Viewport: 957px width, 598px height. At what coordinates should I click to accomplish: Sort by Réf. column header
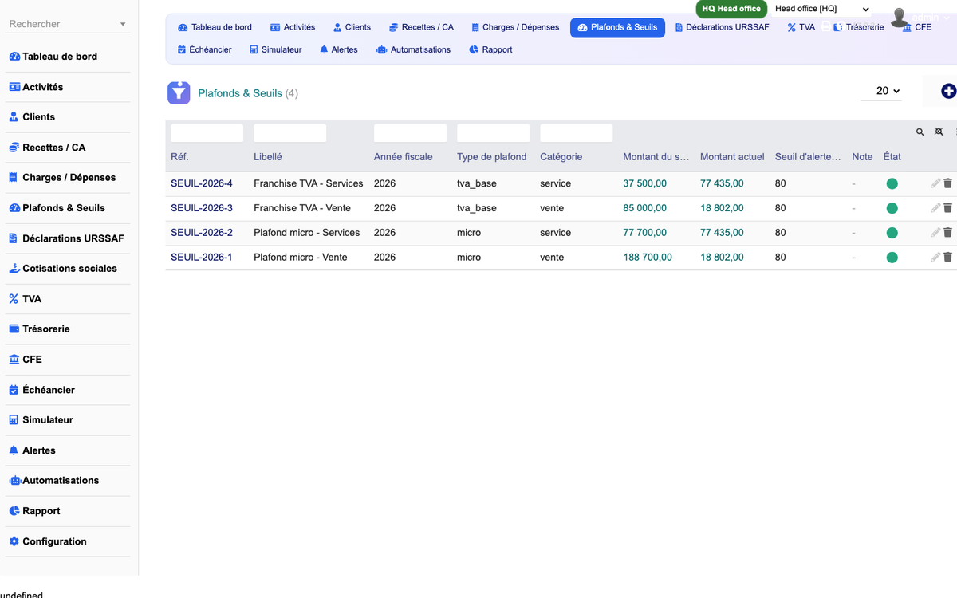click(x=179, y=157)
